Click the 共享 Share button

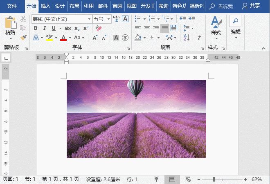(251, 6)
